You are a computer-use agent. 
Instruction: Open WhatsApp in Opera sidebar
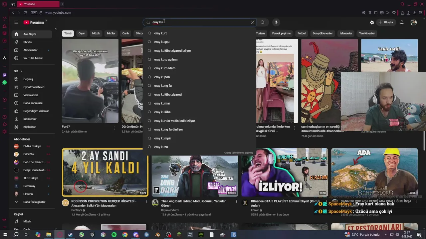(x=4, y=82)
